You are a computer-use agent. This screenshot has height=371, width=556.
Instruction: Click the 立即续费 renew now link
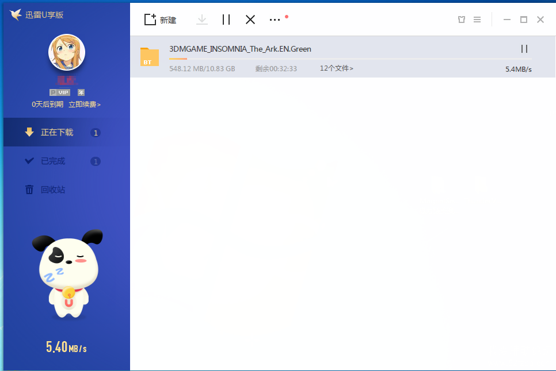pyautogui.click(x=85, y=105)
